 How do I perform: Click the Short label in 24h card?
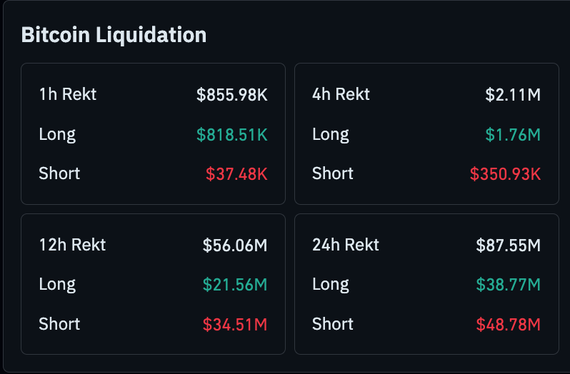coord(333,324)
